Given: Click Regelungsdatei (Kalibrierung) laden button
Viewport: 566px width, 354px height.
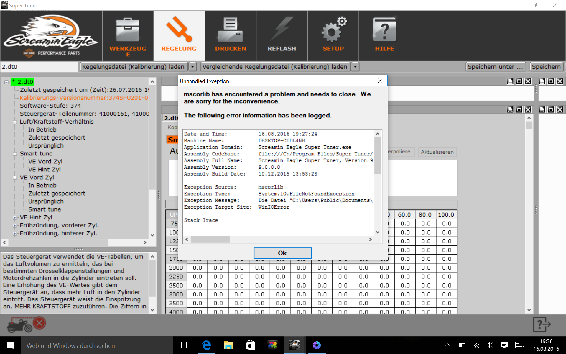Looking at the screenshot, I should pyautogui.click(x=133, y=67).
